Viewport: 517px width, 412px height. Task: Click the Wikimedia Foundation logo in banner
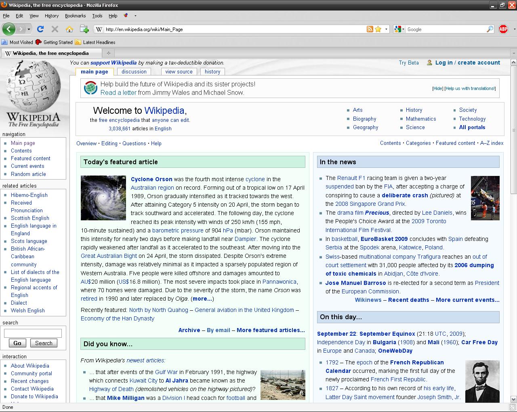pyautogui.click(x=91, y=88)
